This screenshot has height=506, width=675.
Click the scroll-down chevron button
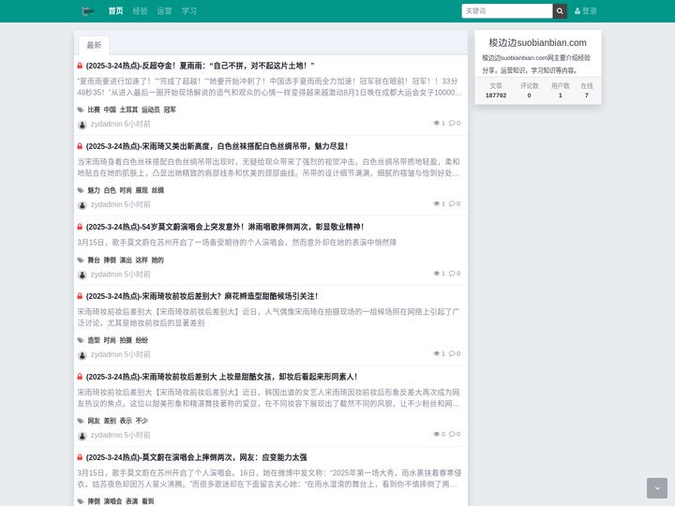[657, 488]
